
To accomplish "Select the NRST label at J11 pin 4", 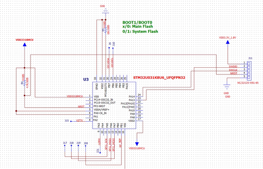I will click(x=234, y=73).
